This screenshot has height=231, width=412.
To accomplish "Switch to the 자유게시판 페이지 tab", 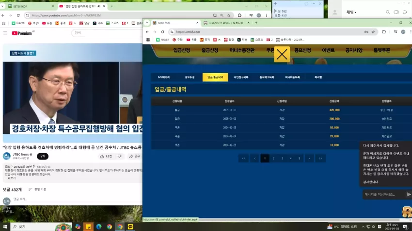I will pos(226,23).
